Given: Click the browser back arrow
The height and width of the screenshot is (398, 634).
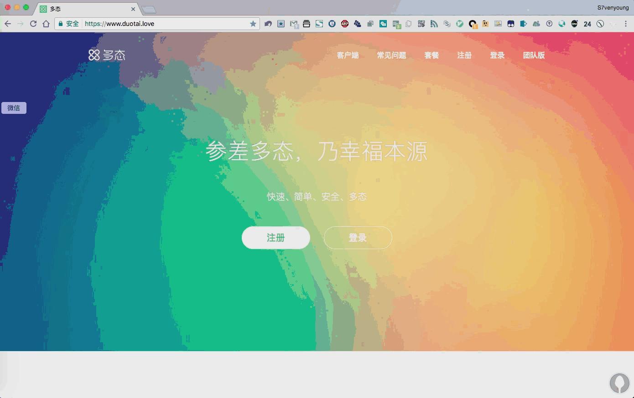Looking at the screenshot, I should tap(8, 24).
